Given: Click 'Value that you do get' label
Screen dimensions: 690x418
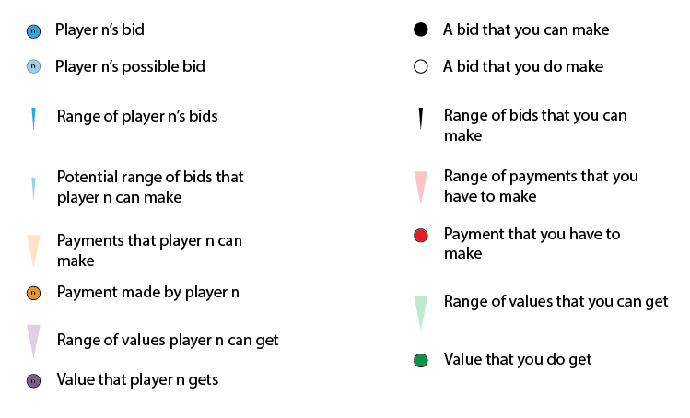Looking at the screenshot, I should coord(518,359).
